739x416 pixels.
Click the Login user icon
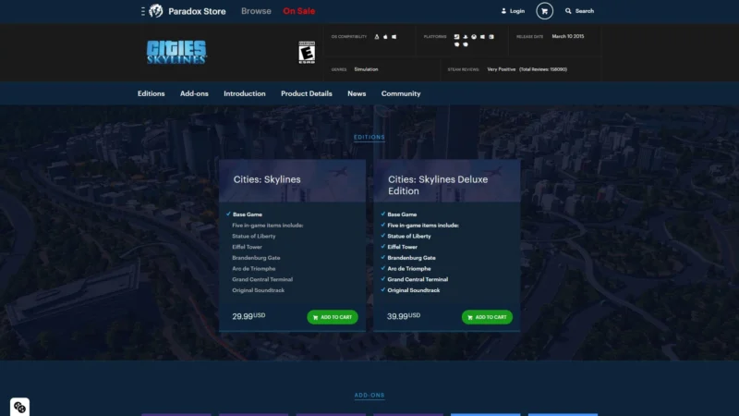(503, 11)
